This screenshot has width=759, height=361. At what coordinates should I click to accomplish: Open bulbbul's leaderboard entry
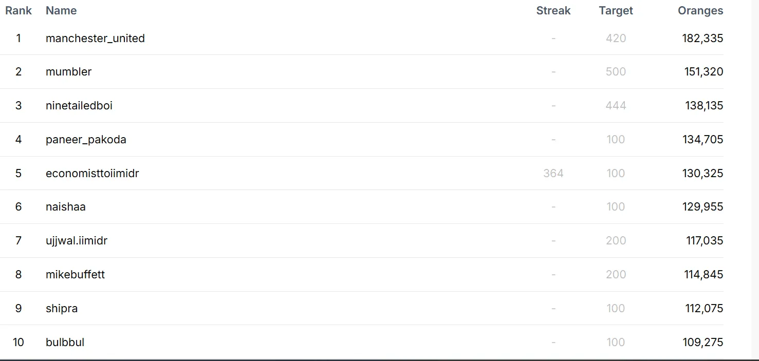[65, 343]
